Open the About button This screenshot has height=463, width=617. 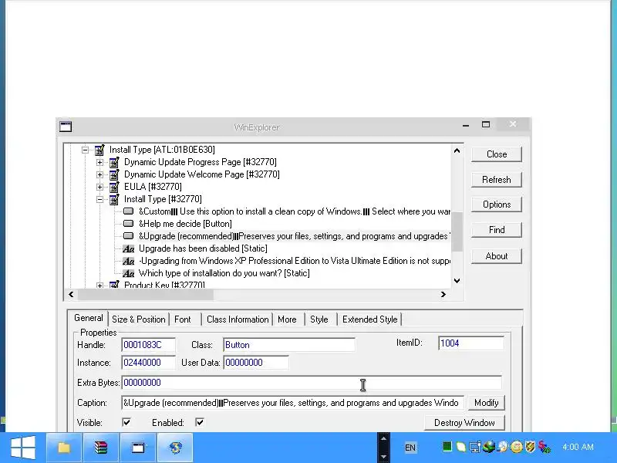tap(497, 256)
